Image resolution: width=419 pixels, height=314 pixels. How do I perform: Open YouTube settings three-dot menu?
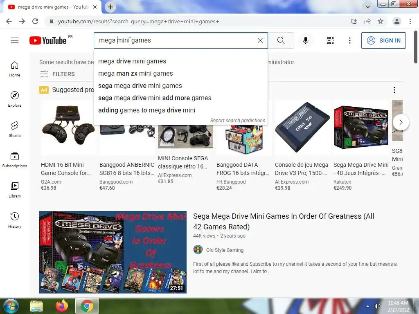point(349,40)
